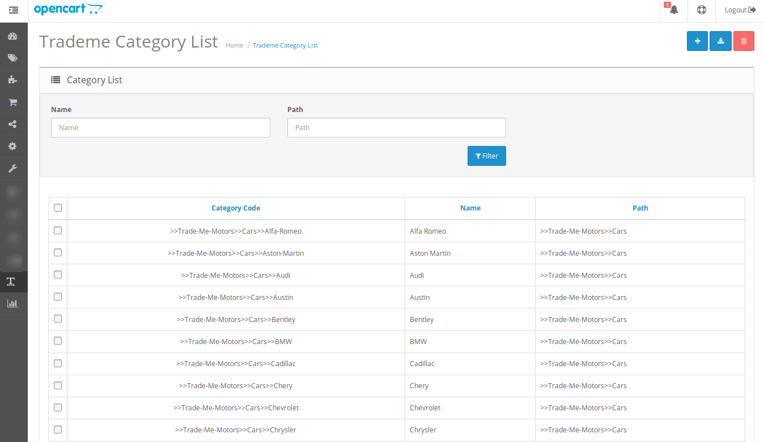
Task: Check the Aston-Martin row checkbox
Action: pyautogui.click(x=58, y=252)
